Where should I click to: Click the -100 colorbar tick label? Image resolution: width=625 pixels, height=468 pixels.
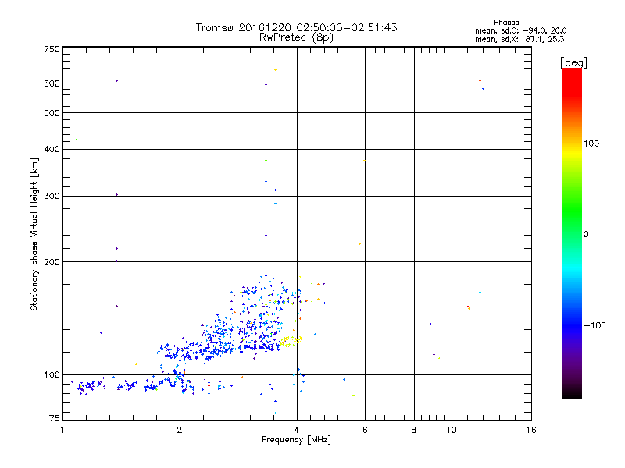pyautogui.click(x=597, y=324)
